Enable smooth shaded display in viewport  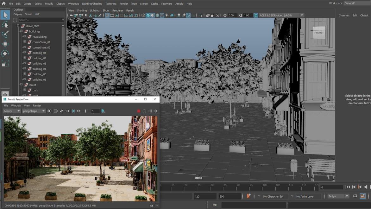point(148,15)
